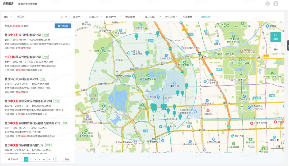Viewport: 289px width, 166px height.
Task: Click the 圆明园遗址公园 park icon
Action: (148, 76)
